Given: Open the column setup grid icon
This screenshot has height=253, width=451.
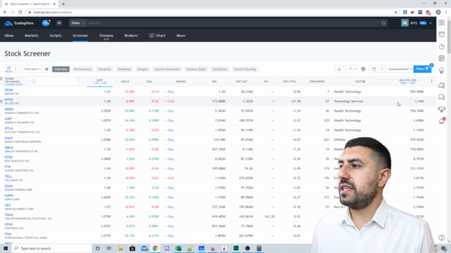Looking at the screenshot, I should click(x=47, y=69).
